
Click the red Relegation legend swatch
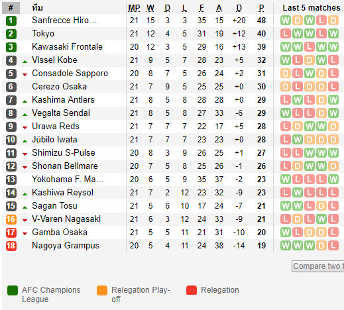point(192,290)
